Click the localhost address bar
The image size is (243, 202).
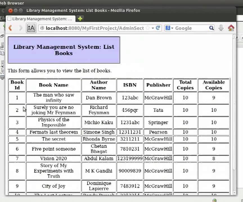pyautogui.click(x=95, y=28)
